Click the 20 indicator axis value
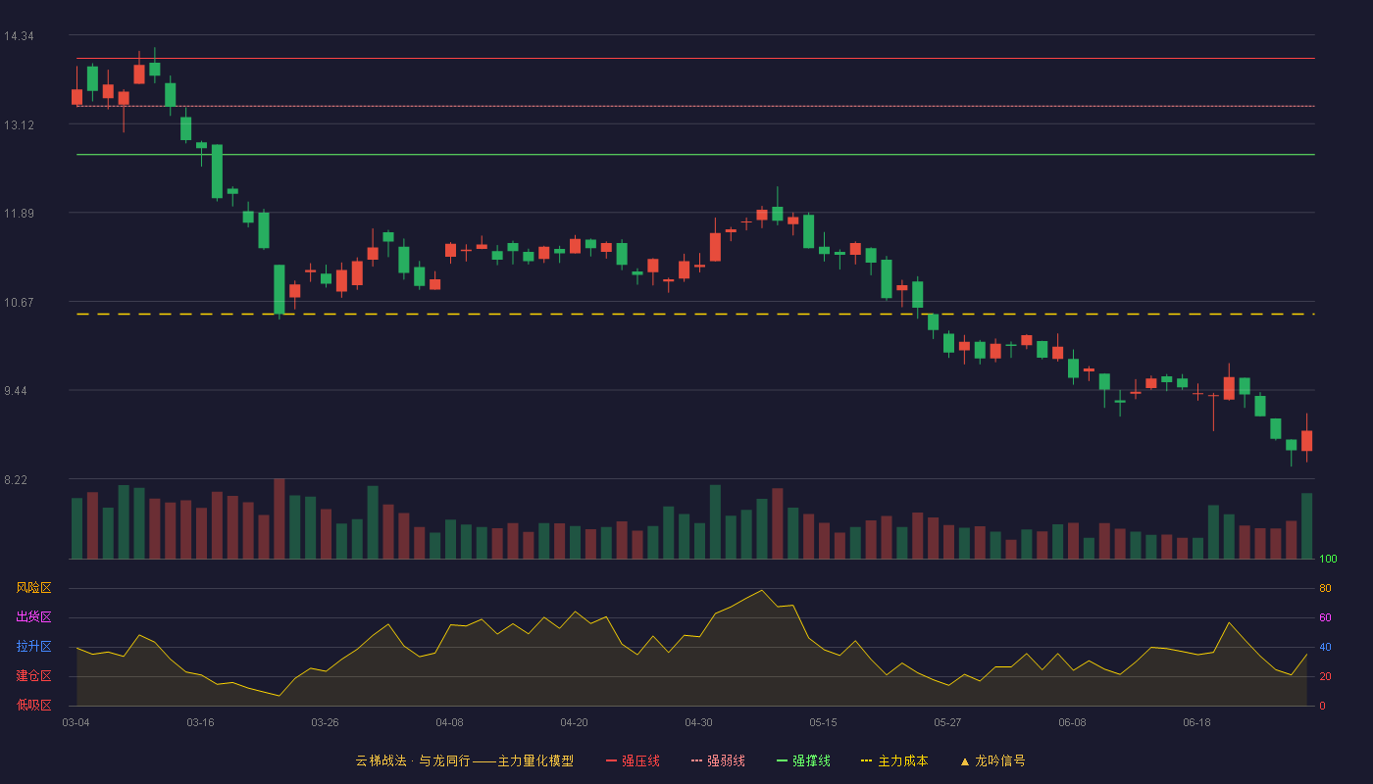 click(x=1325, y=676)
